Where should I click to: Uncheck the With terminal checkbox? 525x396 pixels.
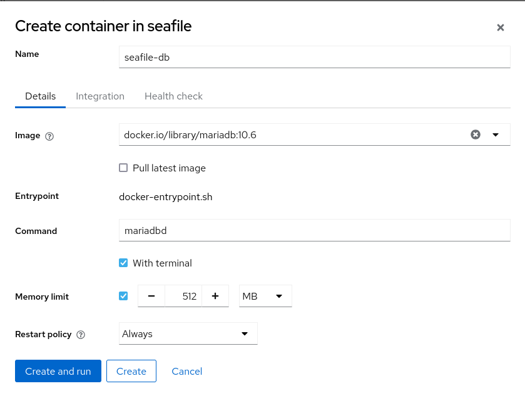[123, 263]
